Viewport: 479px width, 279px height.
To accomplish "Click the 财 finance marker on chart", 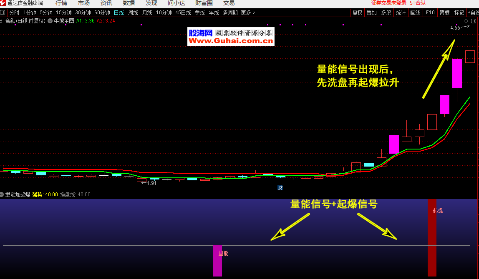I will 280,188.
